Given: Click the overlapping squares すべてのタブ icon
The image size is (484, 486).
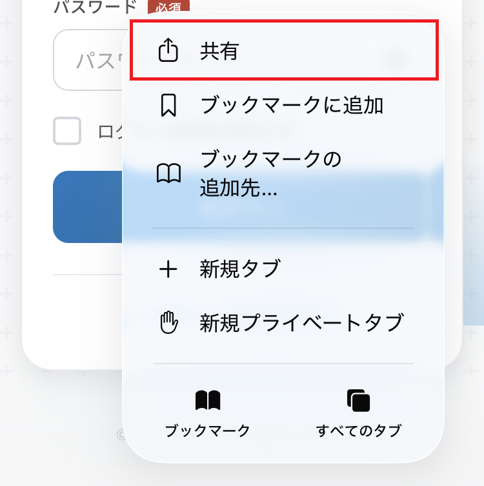Looking at the screenshot, I should point(358,400).
